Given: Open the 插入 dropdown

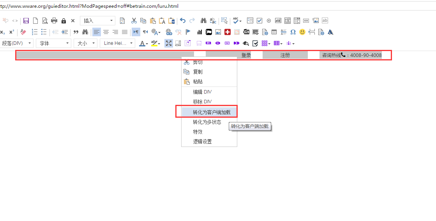Looking at the screenshot, I should click(x=97, y=21).
